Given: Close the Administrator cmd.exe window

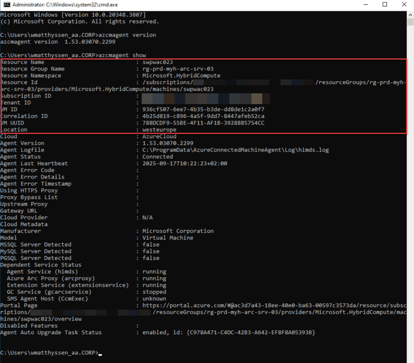Looking at the screenshot, I should tap(404, 5).
